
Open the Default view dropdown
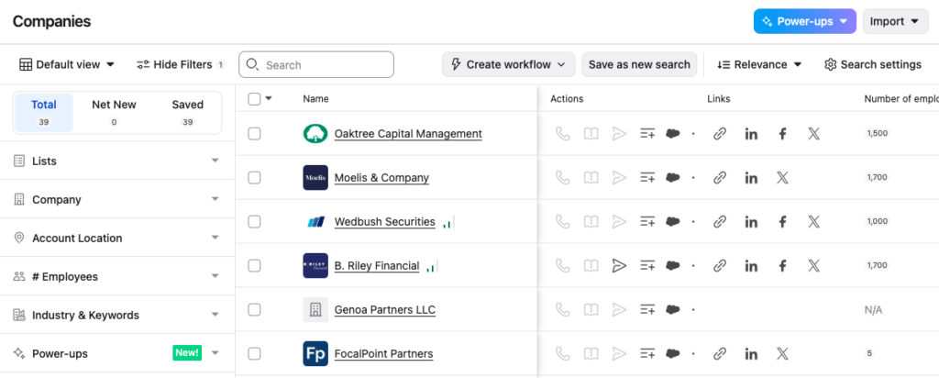point(67,65)
